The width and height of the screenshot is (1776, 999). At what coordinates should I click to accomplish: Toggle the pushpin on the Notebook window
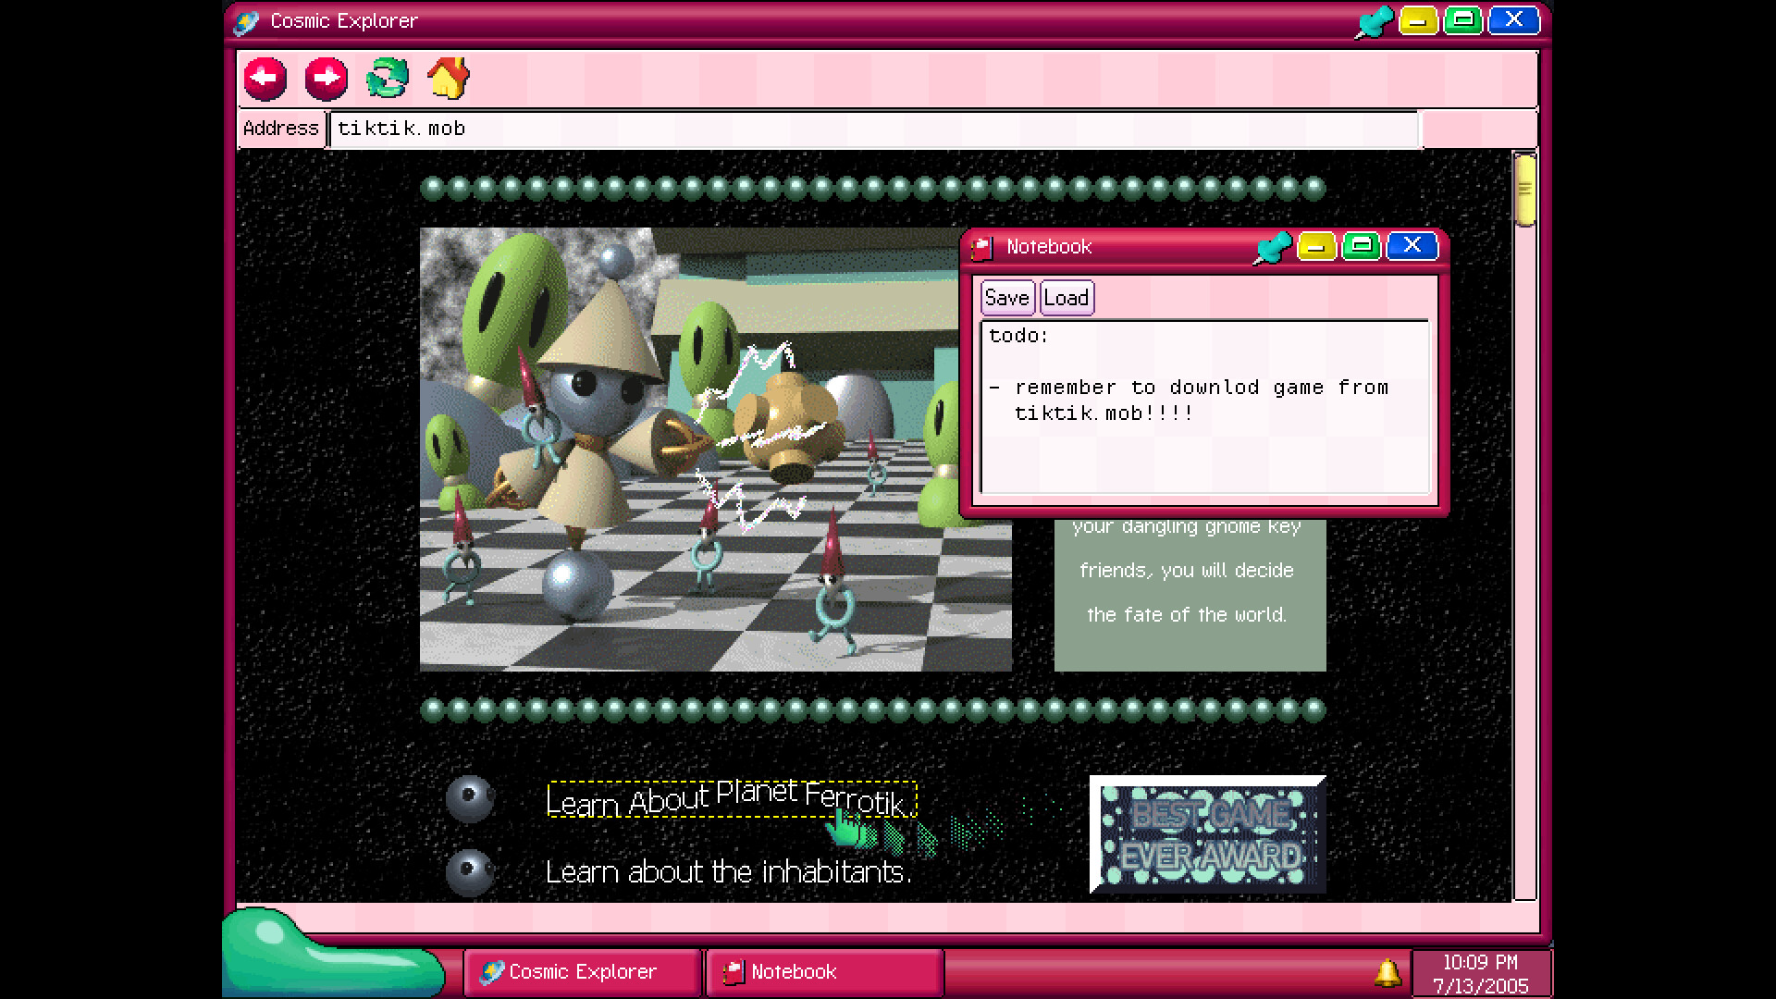pos(1274,246)
